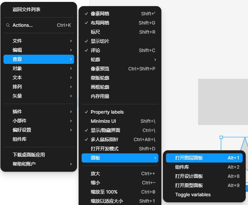Choose 组件库 in main menu
The height and width of the screenshot is (205, 248).
(39, 139)
